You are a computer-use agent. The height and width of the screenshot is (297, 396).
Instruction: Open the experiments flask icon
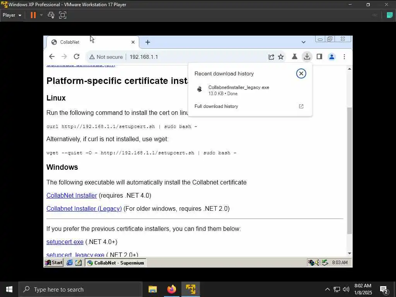[x=294, y=56]
